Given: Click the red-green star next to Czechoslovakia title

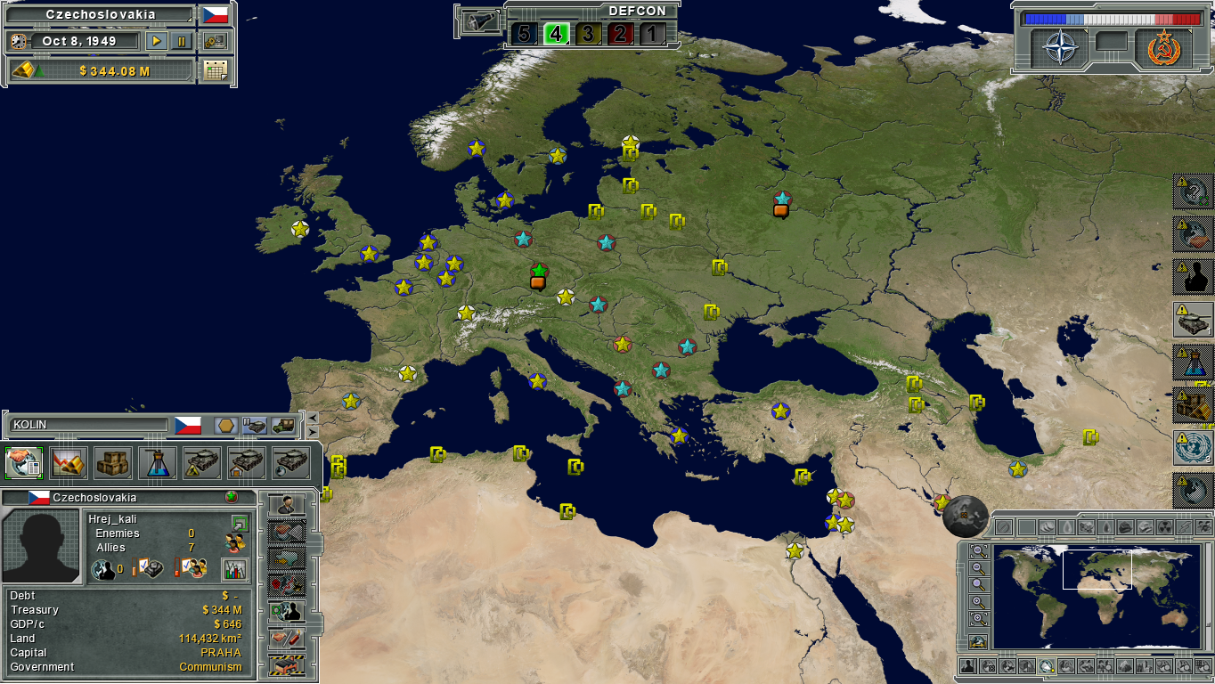Looking at the screenshot, I should (232, 497).
